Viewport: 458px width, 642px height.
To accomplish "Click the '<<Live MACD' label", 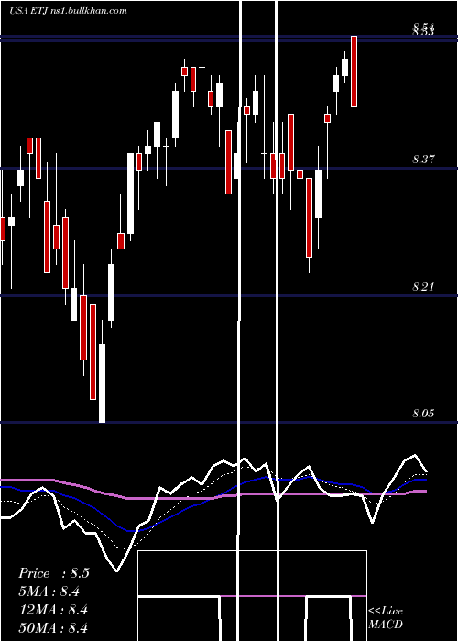I will [x=386, y=617].
